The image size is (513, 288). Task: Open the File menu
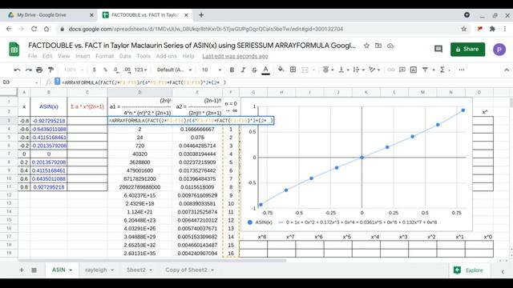pyautogui.click(x=32, y=56)
